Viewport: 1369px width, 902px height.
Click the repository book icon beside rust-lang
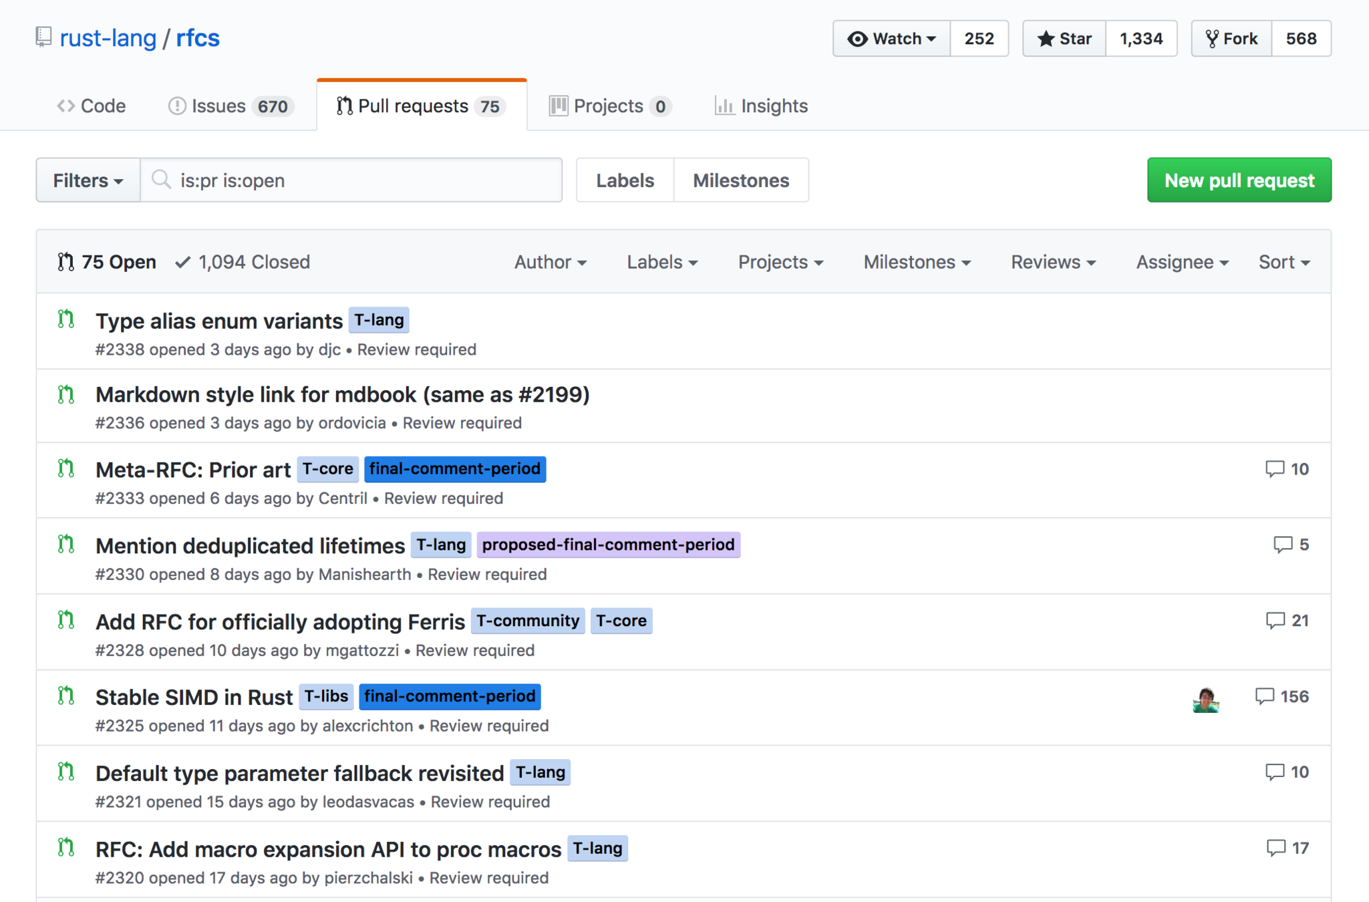click(43, 37)
